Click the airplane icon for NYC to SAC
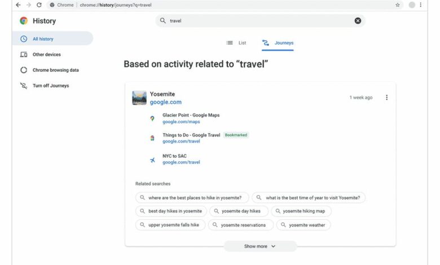Viewport: 440px width, 265px height. pos(152,160)
